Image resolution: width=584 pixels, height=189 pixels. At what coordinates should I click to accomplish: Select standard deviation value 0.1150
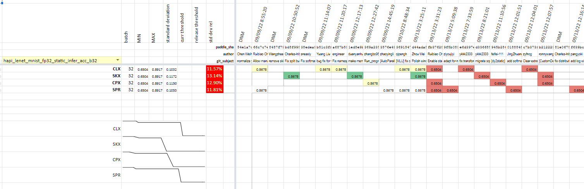click(172, 83)
